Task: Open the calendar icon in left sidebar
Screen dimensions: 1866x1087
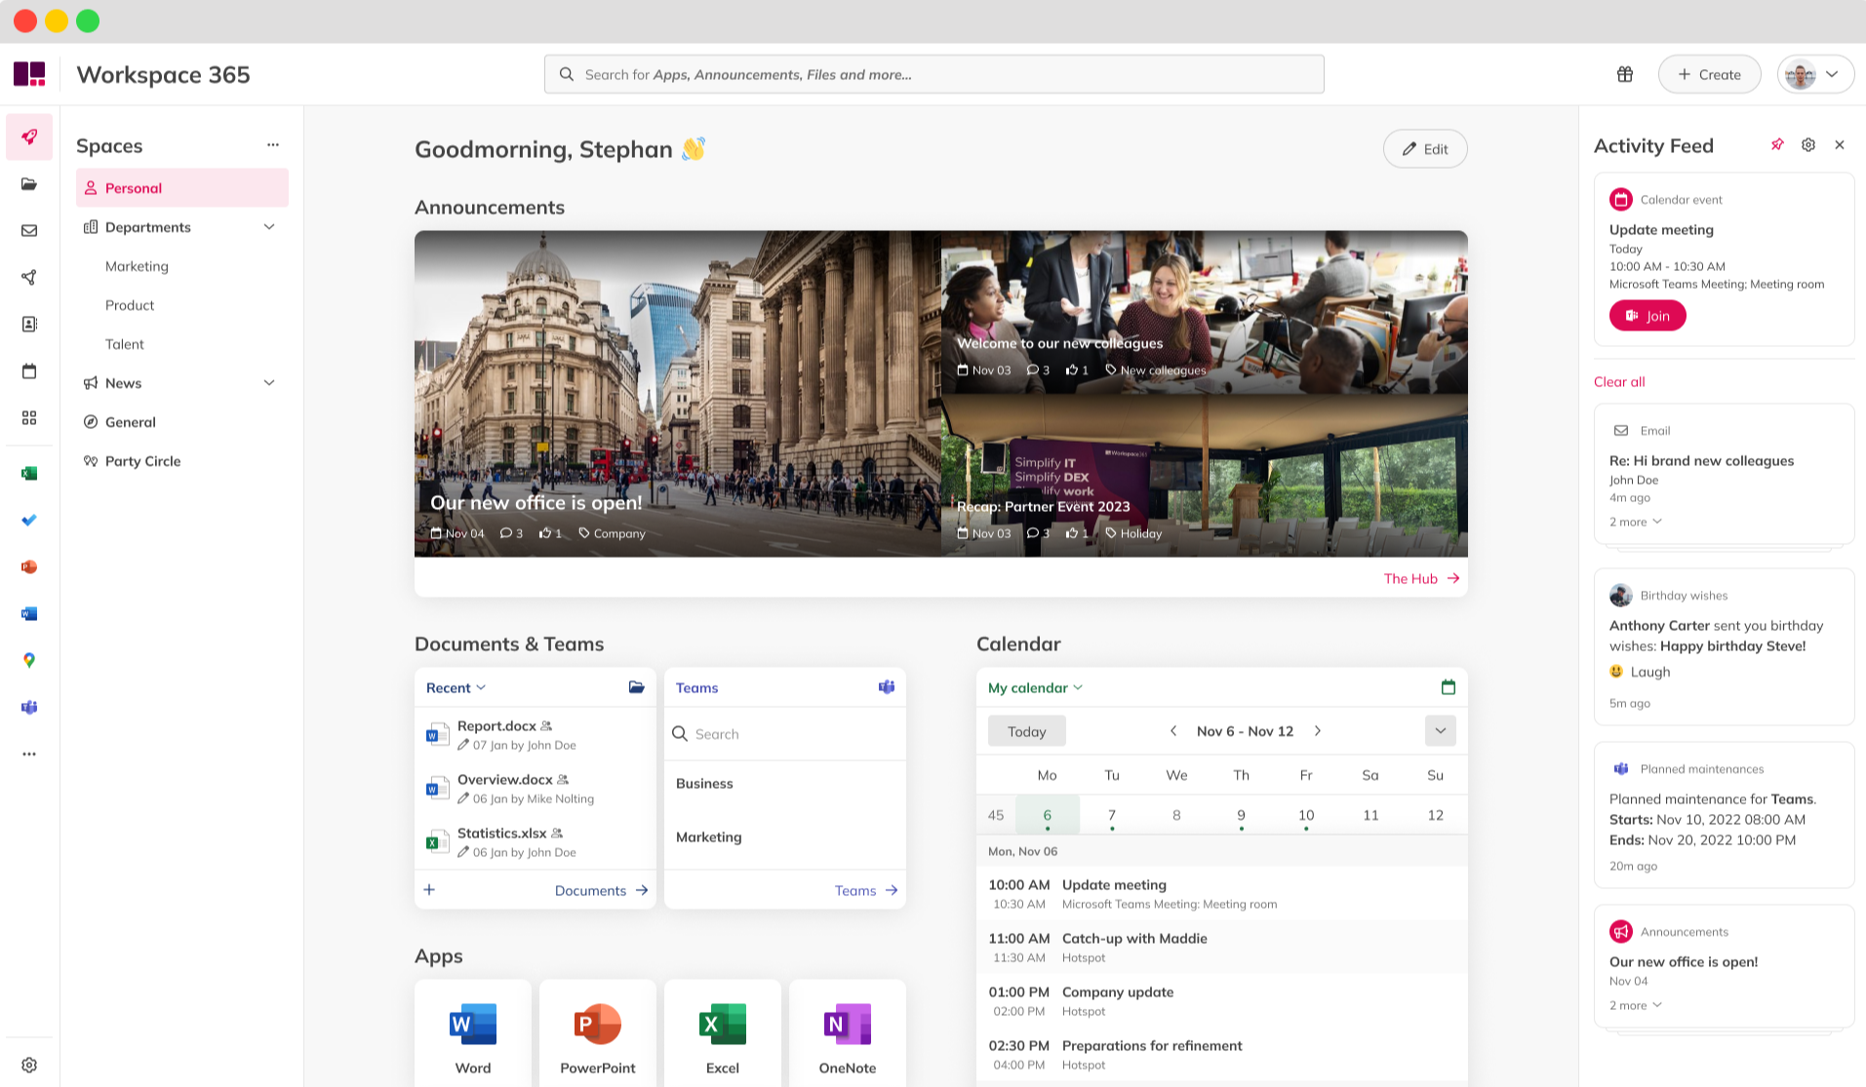Action: (x=29, y=370)
